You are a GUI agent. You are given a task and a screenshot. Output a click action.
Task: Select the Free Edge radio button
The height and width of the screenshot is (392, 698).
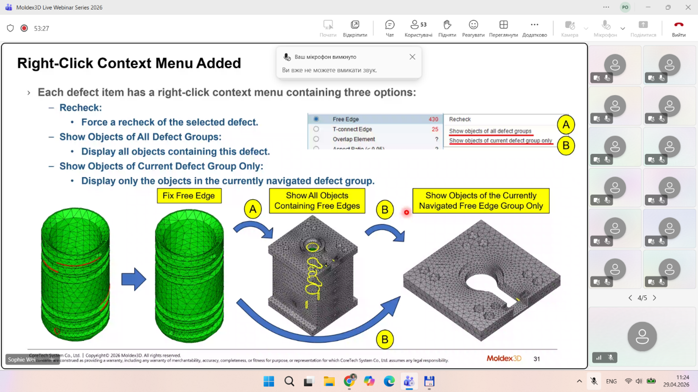pyautogui.click(x=316, y=119)
